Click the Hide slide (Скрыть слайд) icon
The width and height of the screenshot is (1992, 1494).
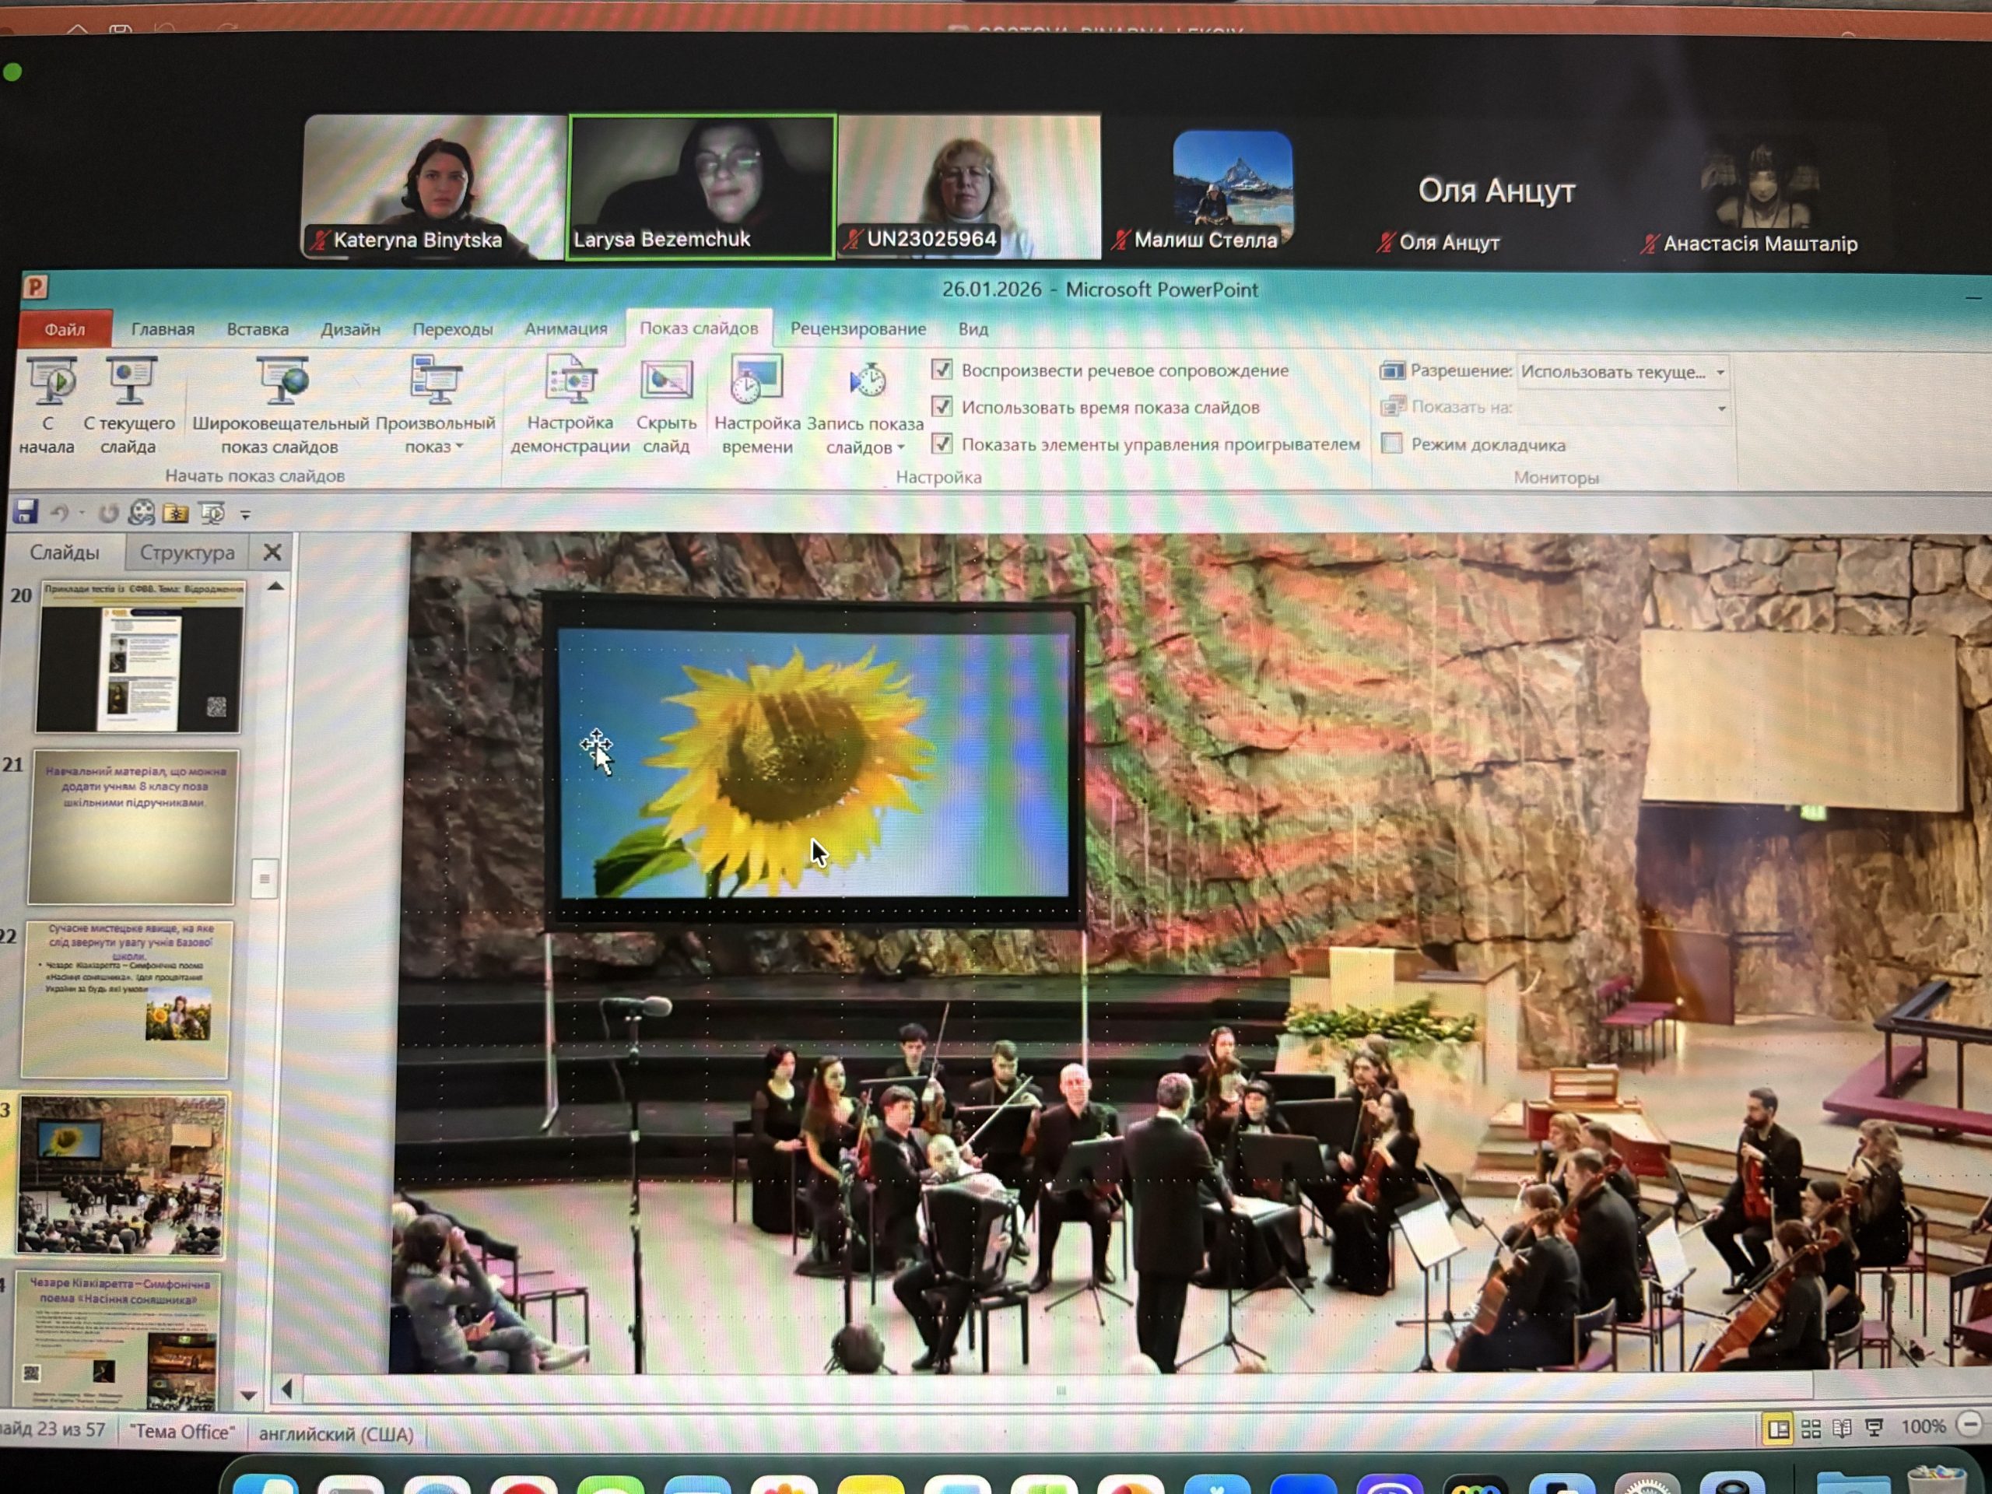pyautogui.click(x=665, y=381)
